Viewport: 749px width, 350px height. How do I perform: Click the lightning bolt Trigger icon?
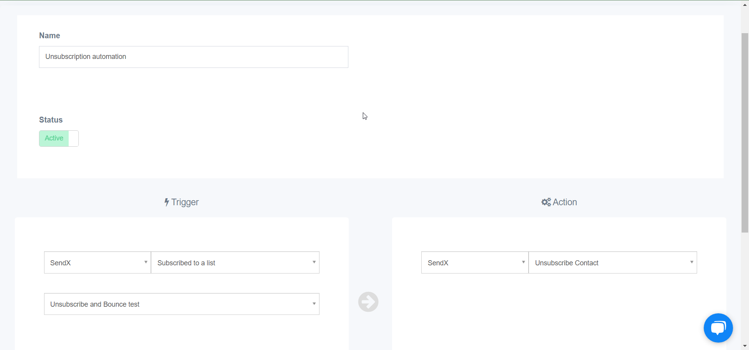(x=167, y=202)
